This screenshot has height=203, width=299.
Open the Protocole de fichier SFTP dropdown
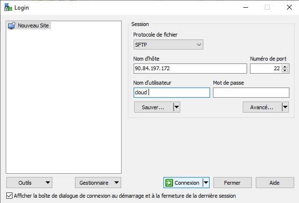[168, 45]
